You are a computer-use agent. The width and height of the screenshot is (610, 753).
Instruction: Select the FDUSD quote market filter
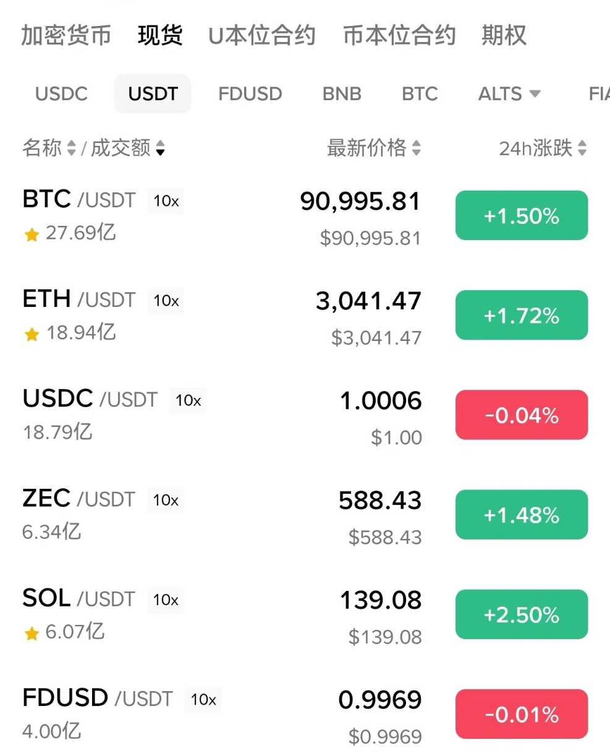tap(250, 94)
